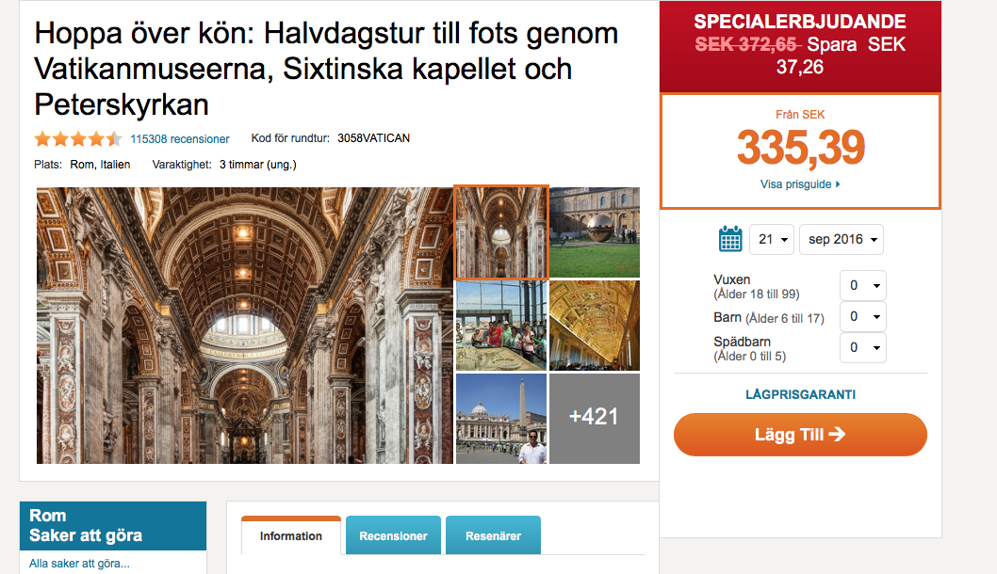Open the Vuxen quantity dropdown
Screen dimensions: 997x574
click(x=863, y=286)
